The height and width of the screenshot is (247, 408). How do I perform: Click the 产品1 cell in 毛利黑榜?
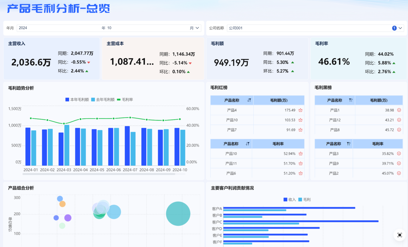[x=335, y=110]
